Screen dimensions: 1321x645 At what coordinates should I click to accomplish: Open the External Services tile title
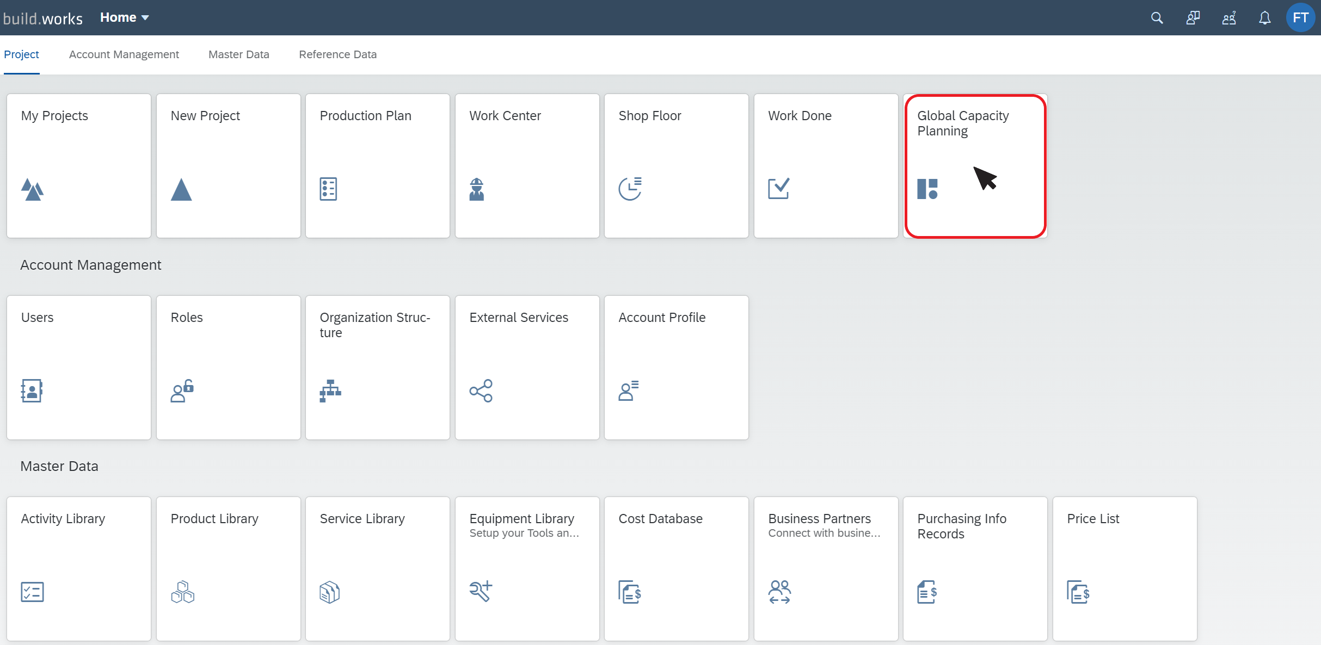(x=519, y=318)
